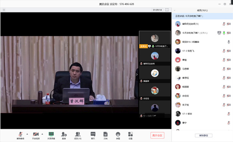Open the Members (18) toolbar item
The height and width of the screenshot is (142, 233).
[78, 135]
